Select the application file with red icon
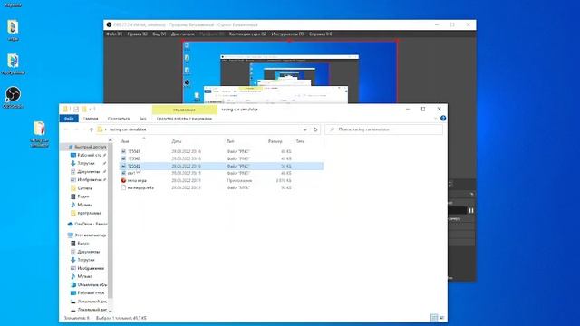The width and height of the screenshot is (580, 326). [137, 180]
